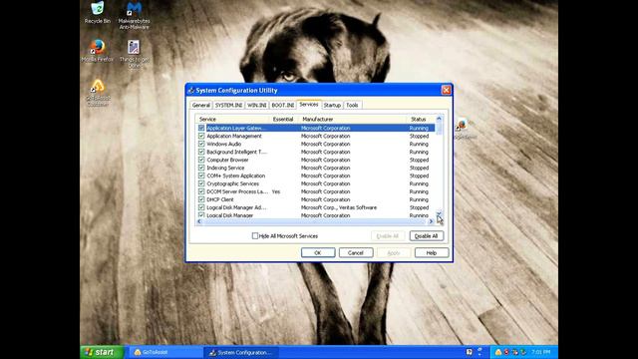
Task: Uncheck Background Intelligent Transfer service checkbox
Action: pos(201,152)
